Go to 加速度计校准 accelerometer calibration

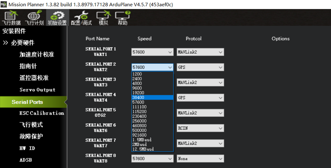coord(37,55)
